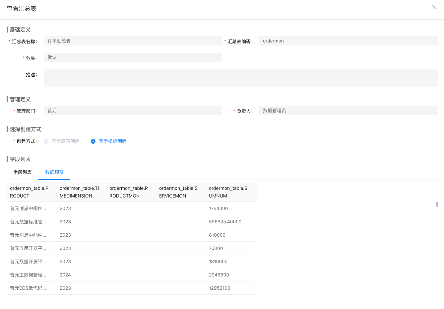Screen dimensions: 444x309
Task: Expand 分类 dropdown chevron arrow
Action: click(216, 57)
